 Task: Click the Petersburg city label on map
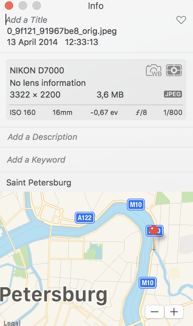[54, 295]
